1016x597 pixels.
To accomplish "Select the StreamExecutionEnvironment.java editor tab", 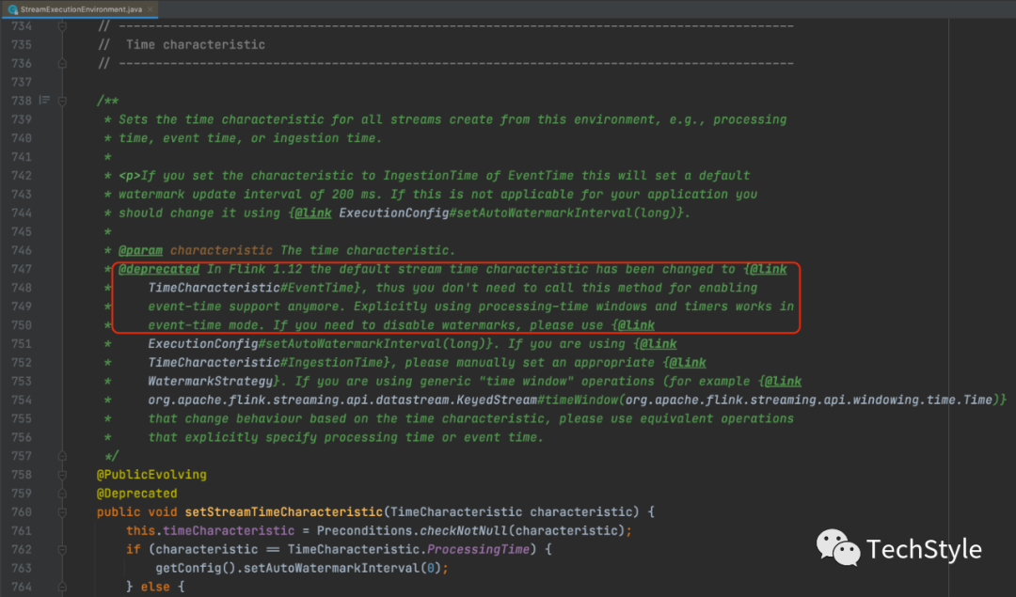I will coord(80,9).
